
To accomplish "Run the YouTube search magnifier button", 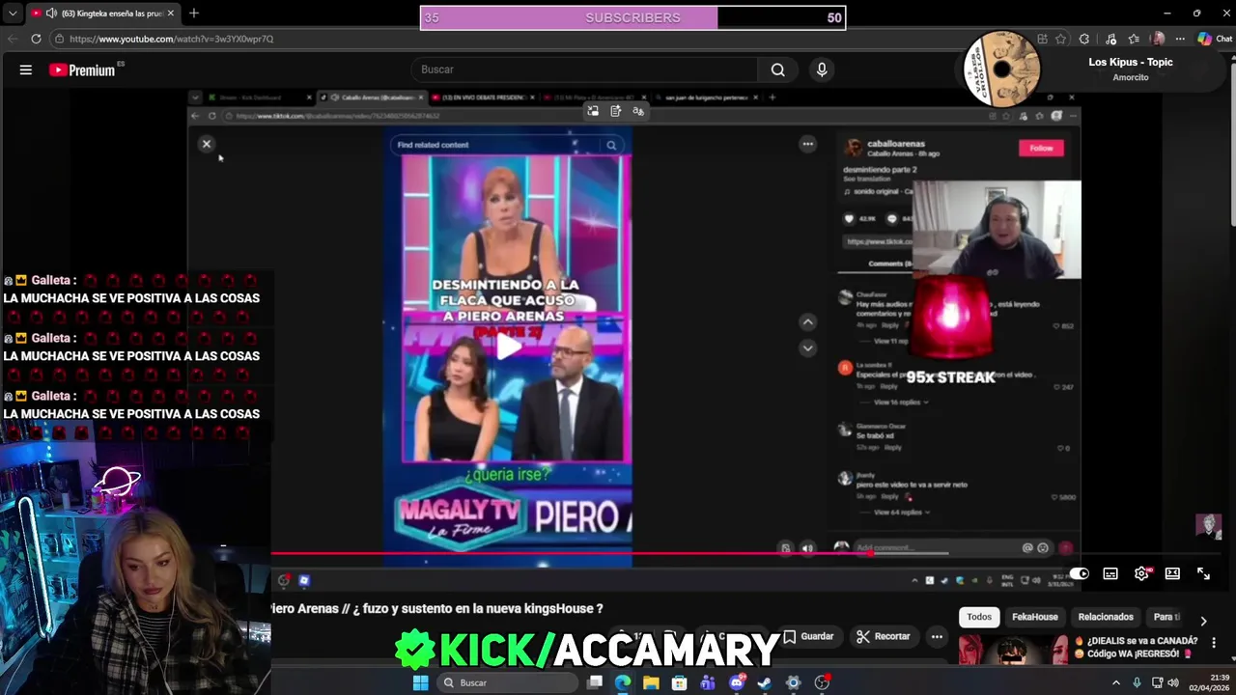I will [x=777, y=69].
